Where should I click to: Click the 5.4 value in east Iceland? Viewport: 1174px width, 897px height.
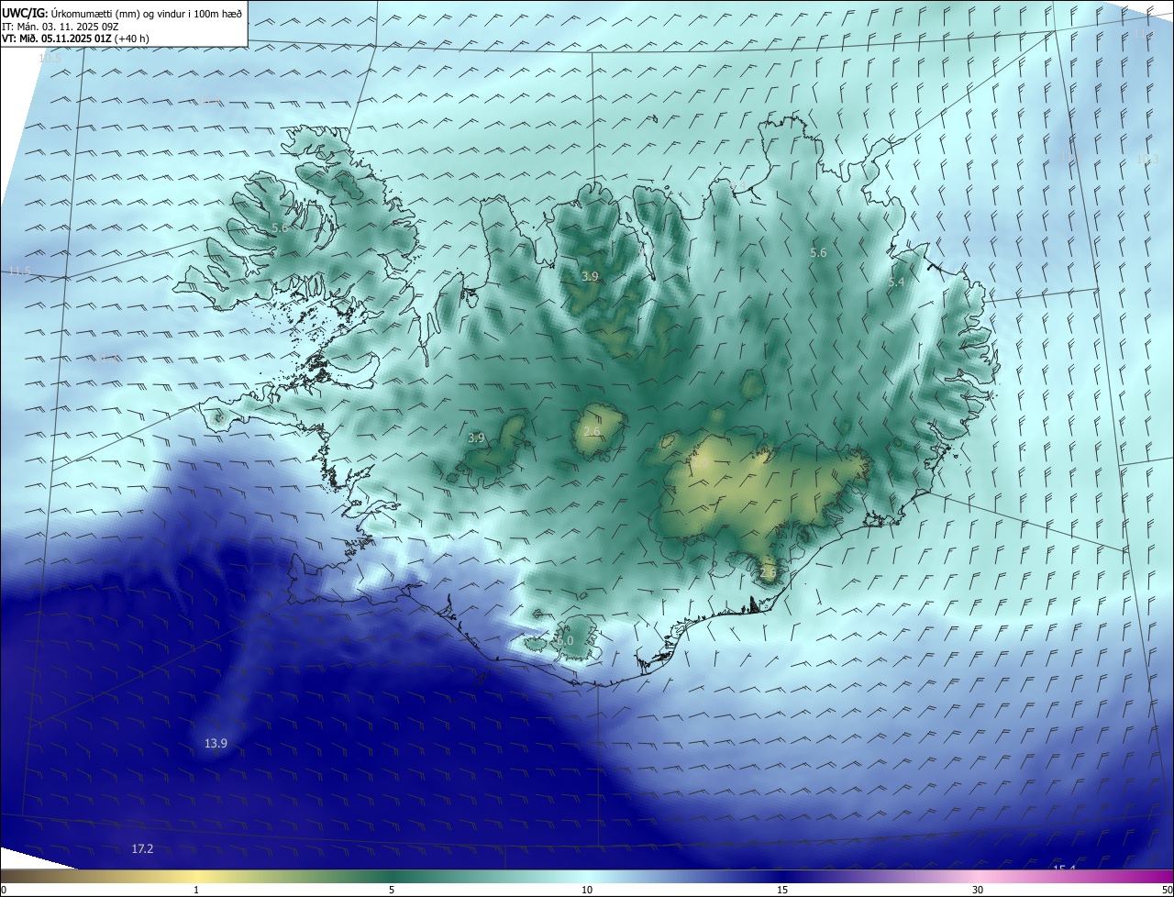point(896,282)
